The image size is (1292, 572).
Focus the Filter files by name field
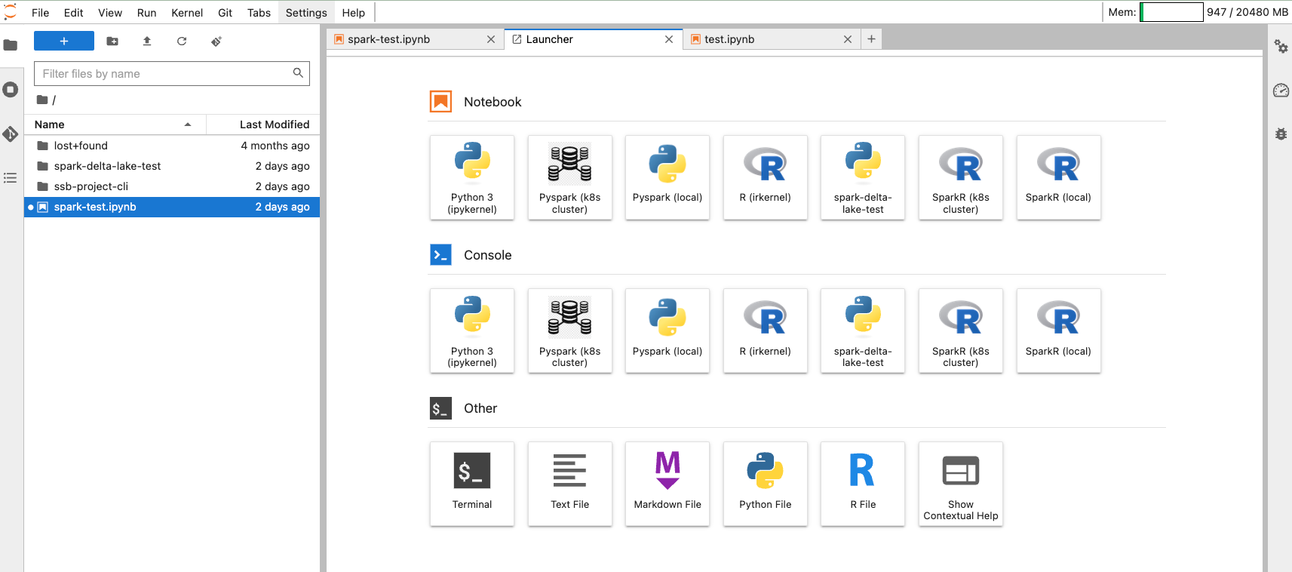pyautogui.click(x=172, y=73)
